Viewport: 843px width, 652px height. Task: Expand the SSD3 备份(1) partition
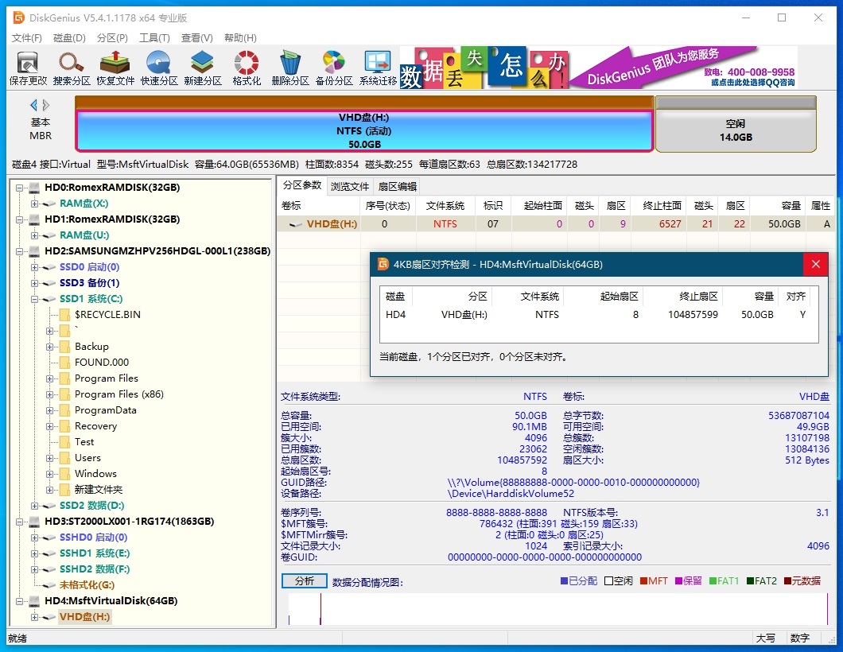coord(34,283)
